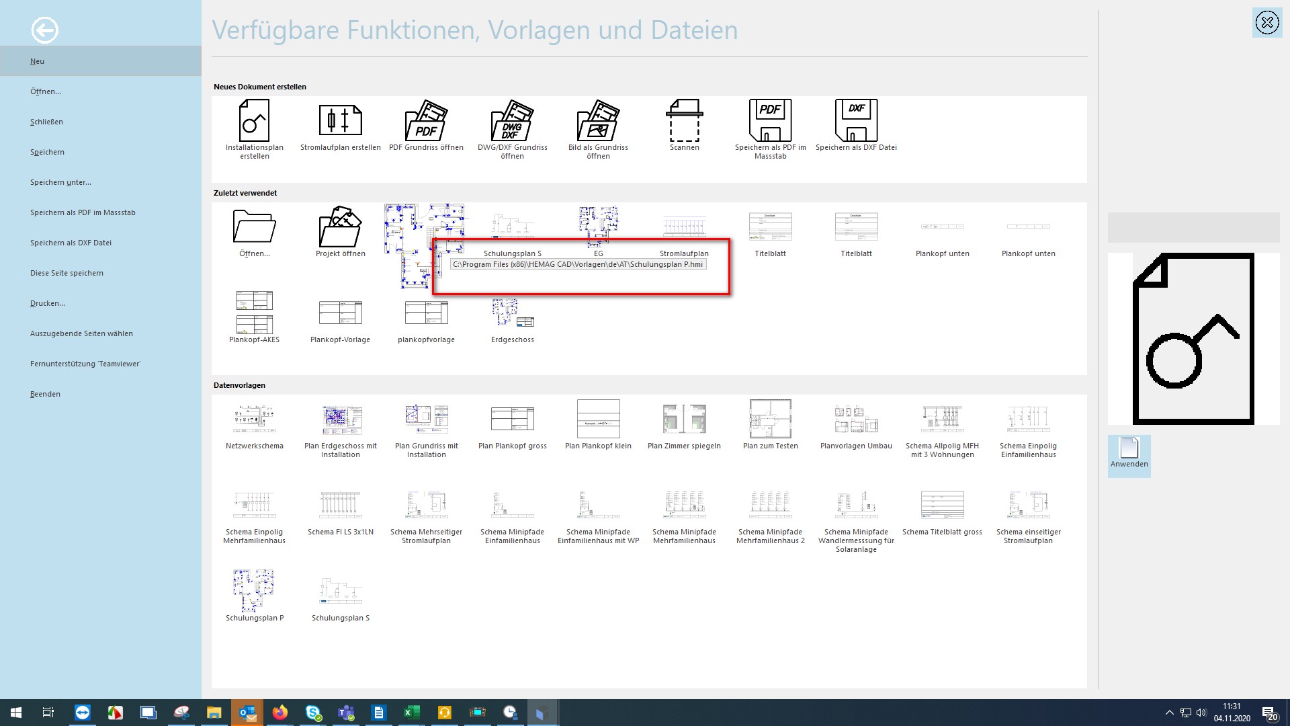Open the Plankopf-AKES recent file
Image resolution: width=1290 pixels, height=726 pixels.
(254, 313)
